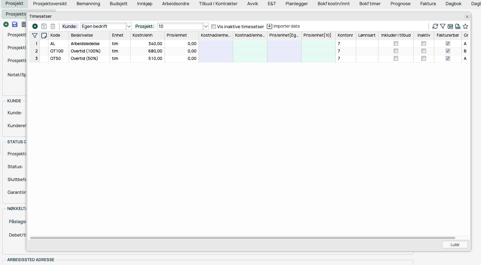This screenshot has width=481, height=265.
Task: Switch to the Bemanning tab
Action: 88,4
